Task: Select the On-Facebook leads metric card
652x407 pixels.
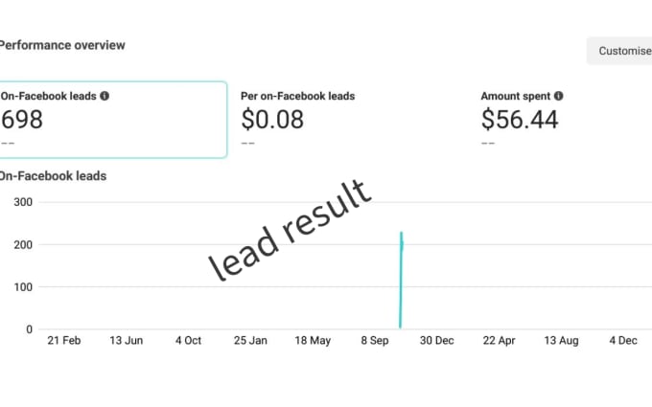Action: 112,120
